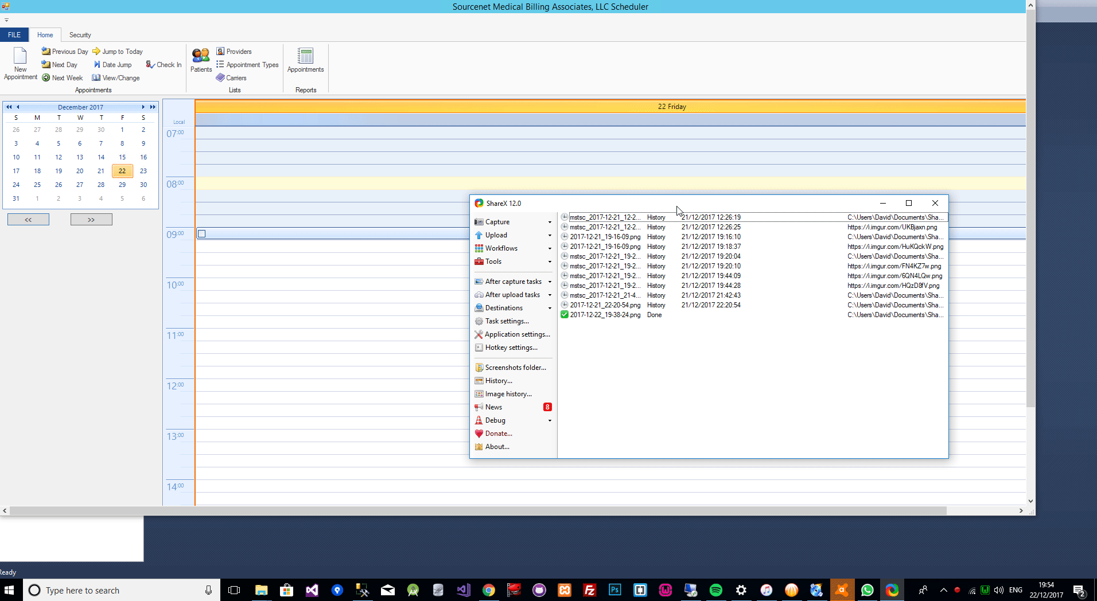Switch to the Security ribbon tab

tap(80, 35)
